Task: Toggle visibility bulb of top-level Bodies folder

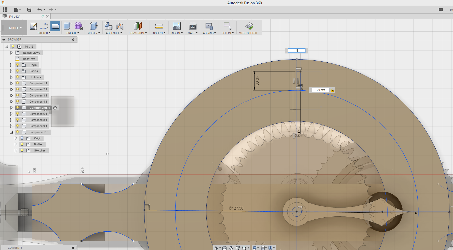Action: (18, 71)
